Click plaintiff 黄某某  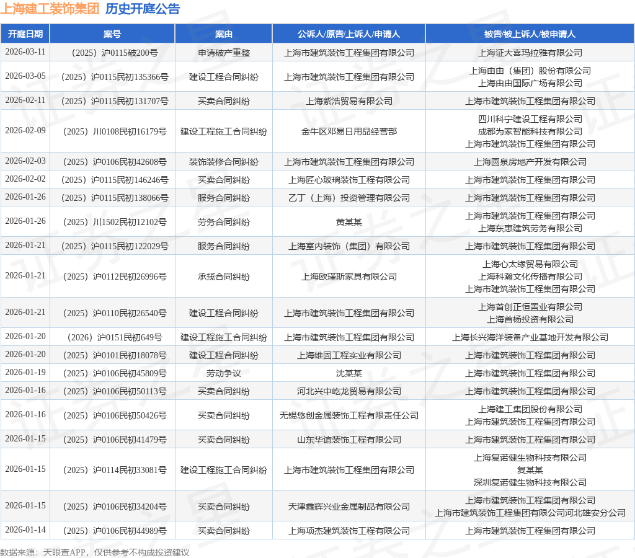tap(349, 223)
